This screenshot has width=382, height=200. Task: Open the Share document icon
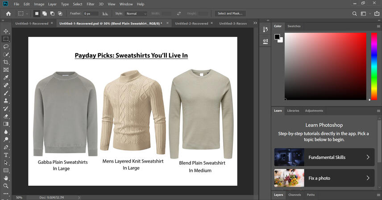[x=377, y=14]
